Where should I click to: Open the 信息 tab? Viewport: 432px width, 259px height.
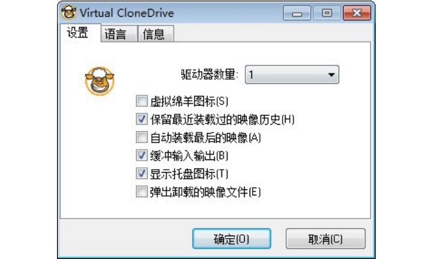pyautogui.click(x=155, y=34)
